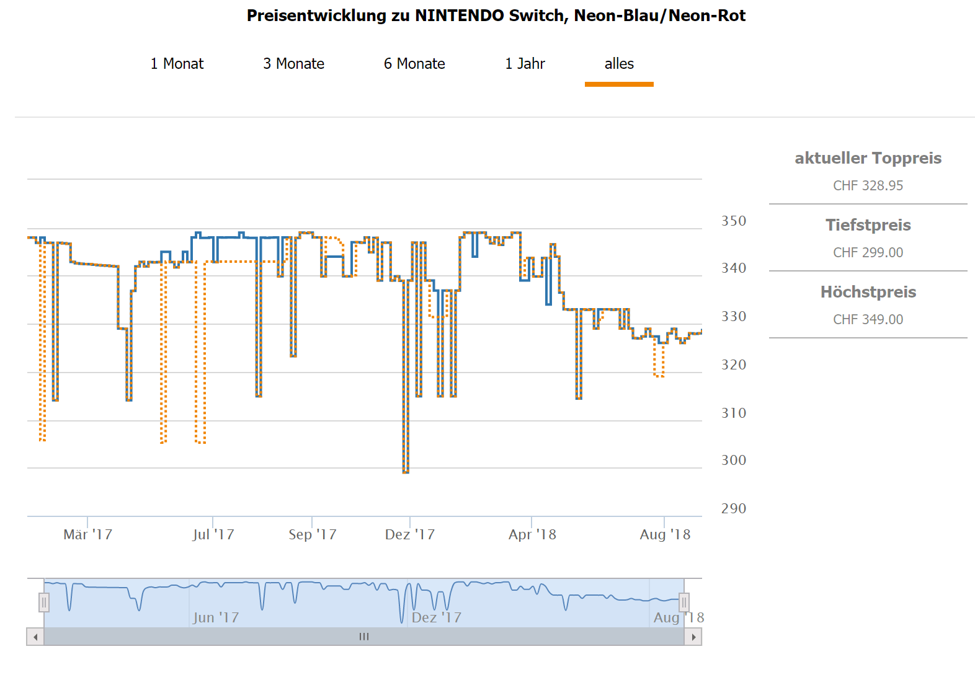Click the Dez '17 navigator label
The width and height of the screenshot is (975, 680).
437,617
